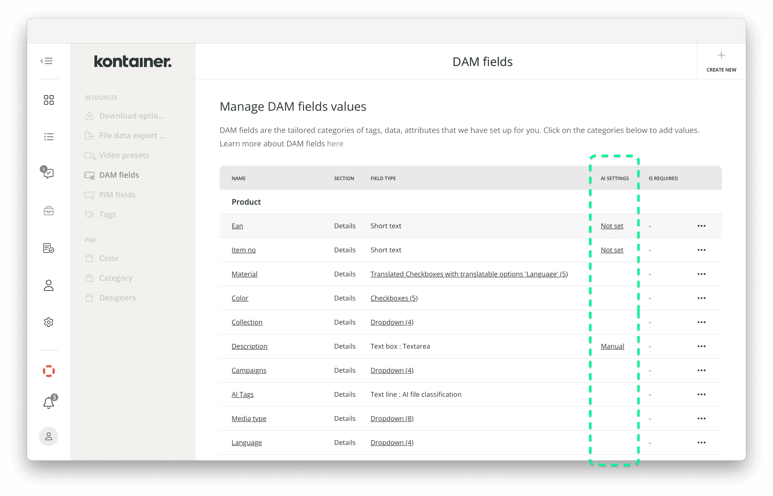Open the three-dot menu for Description row

click(701, 346)
